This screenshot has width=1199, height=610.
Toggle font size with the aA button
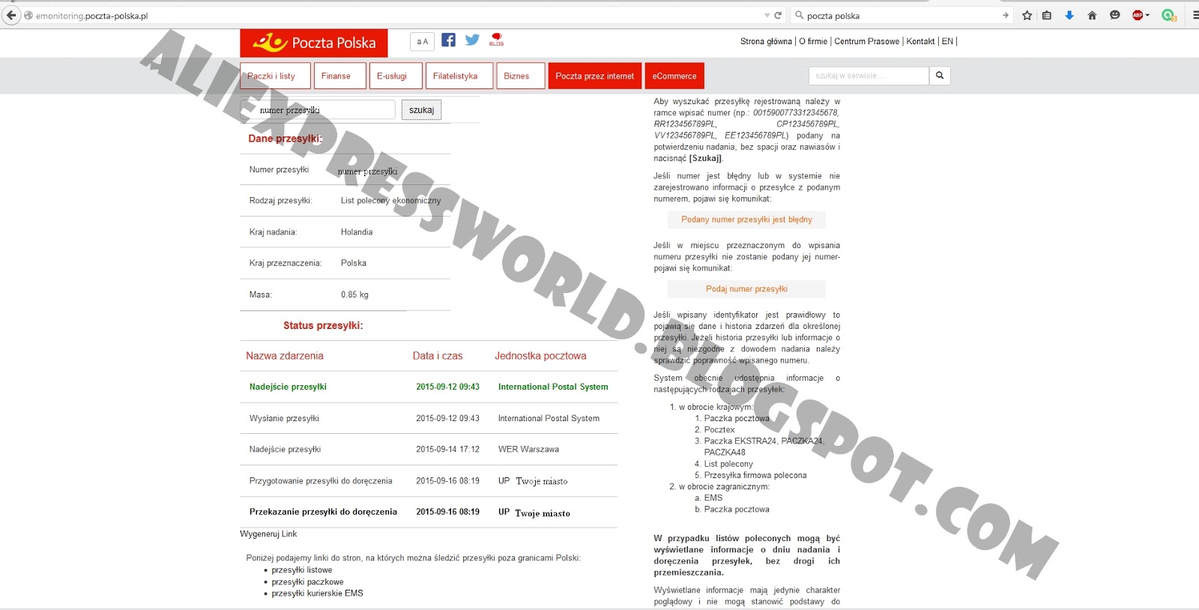[423, 41]
